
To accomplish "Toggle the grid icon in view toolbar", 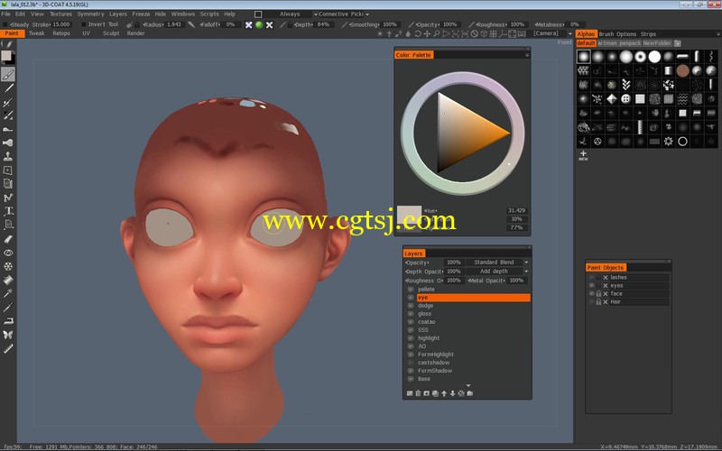I will [x=493, y=33].
